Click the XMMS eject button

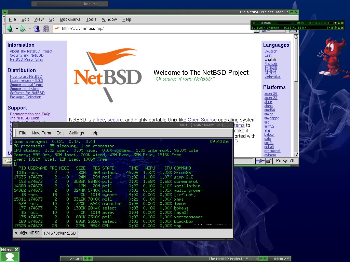(x=325, y=23)
